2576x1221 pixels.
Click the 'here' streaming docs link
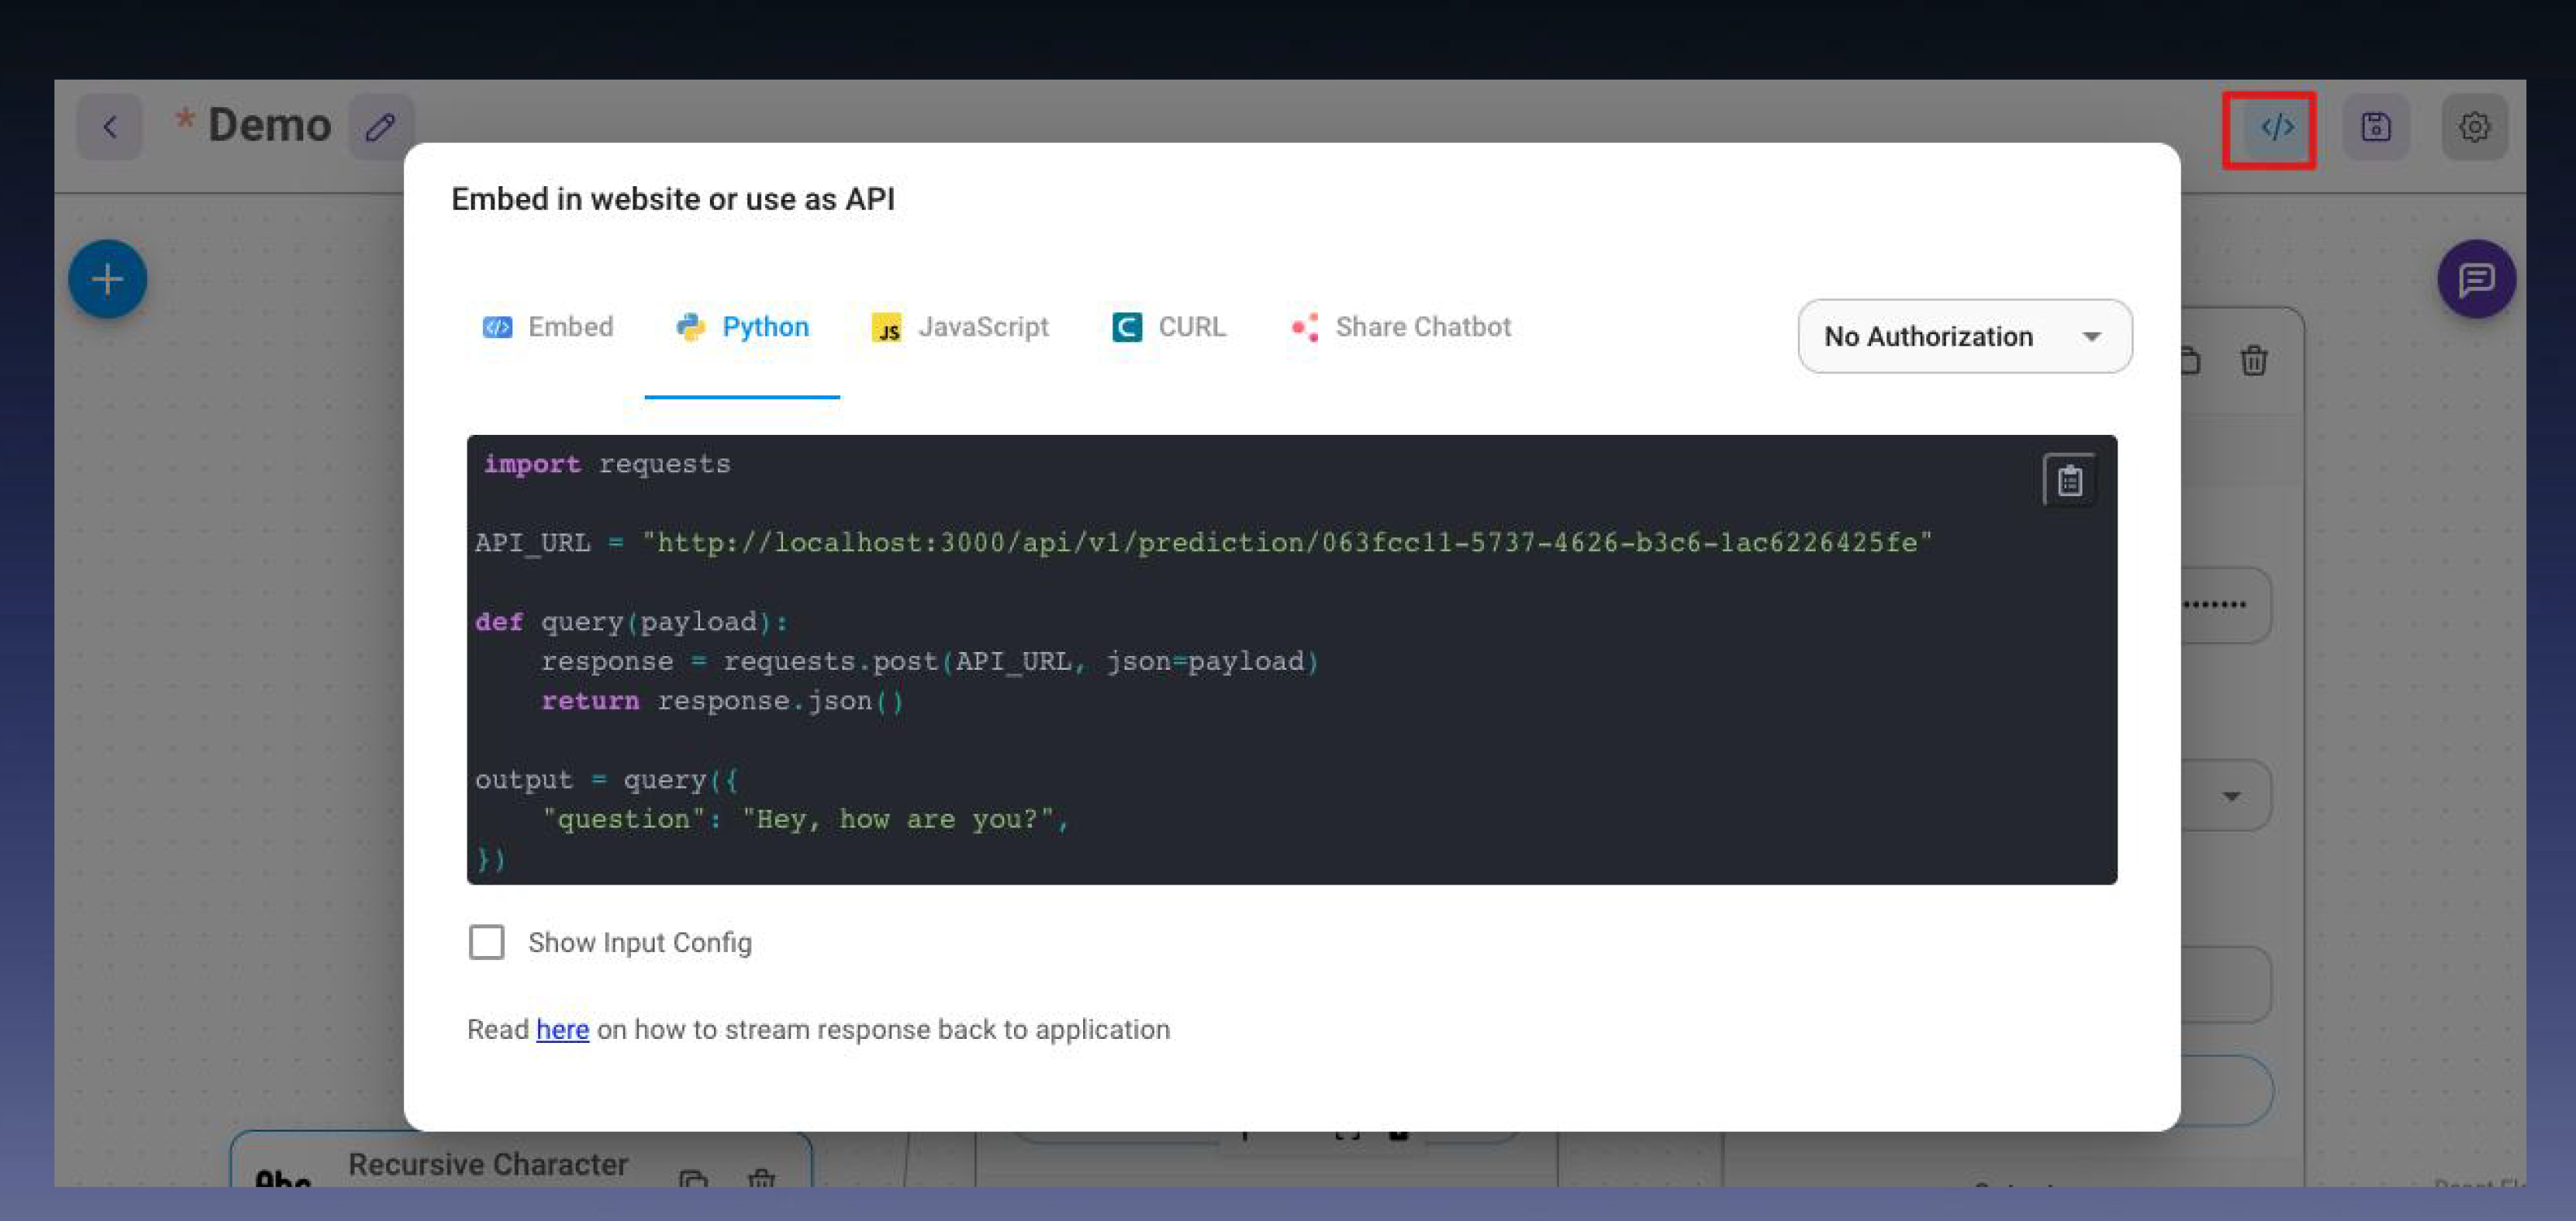pyautogui.click(x=562, y=1029)
